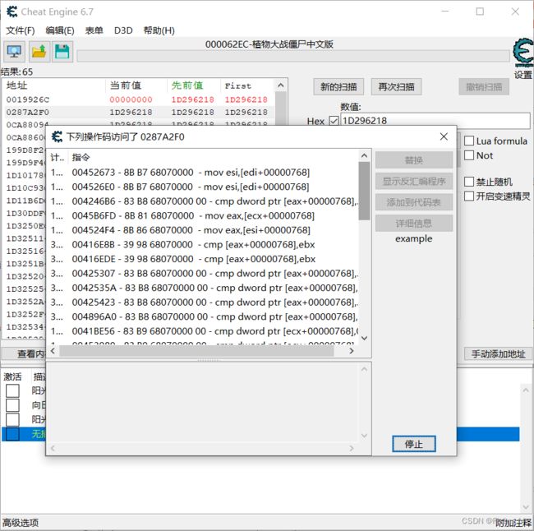Activate the third cheat table entry checkbox

pos(12,419)
